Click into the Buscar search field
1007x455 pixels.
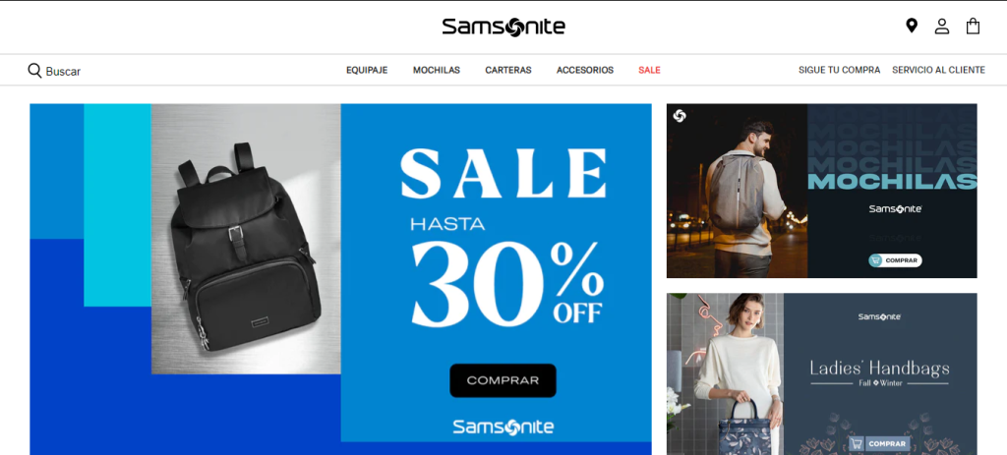(x=63, y=71)
